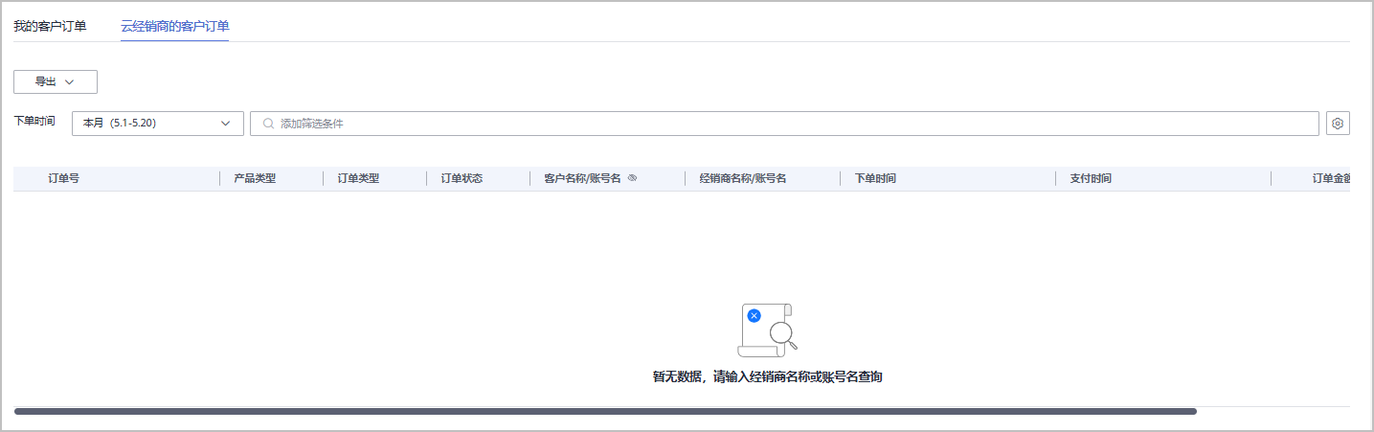Focus the 添加筛选条件 filter input

pyautogui.click(x=784, y=124)
